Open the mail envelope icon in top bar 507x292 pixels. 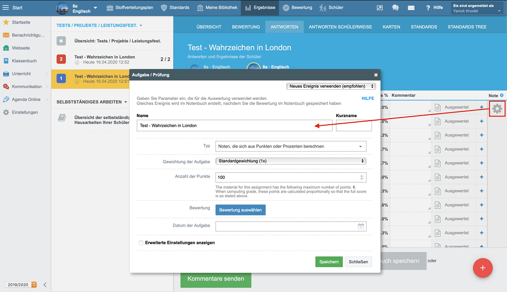pyautogui.click(x=411, y=8)
